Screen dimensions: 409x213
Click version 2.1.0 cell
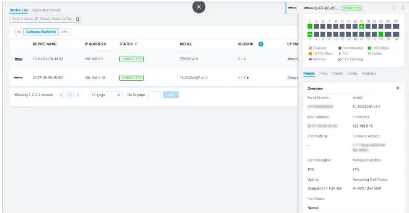242,59
